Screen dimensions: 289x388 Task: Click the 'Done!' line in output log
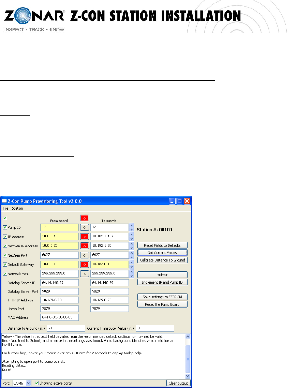click(7, 370)
